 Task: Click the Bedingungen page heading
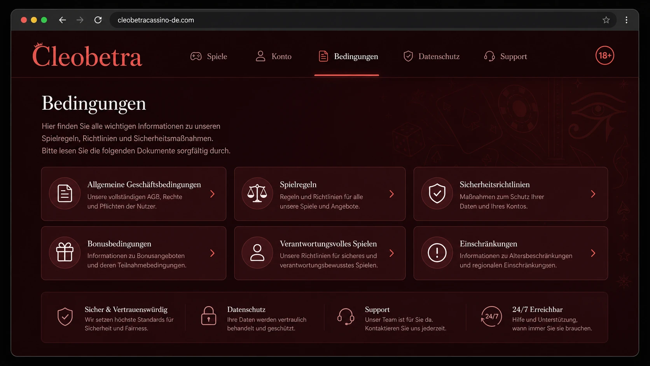94,103
